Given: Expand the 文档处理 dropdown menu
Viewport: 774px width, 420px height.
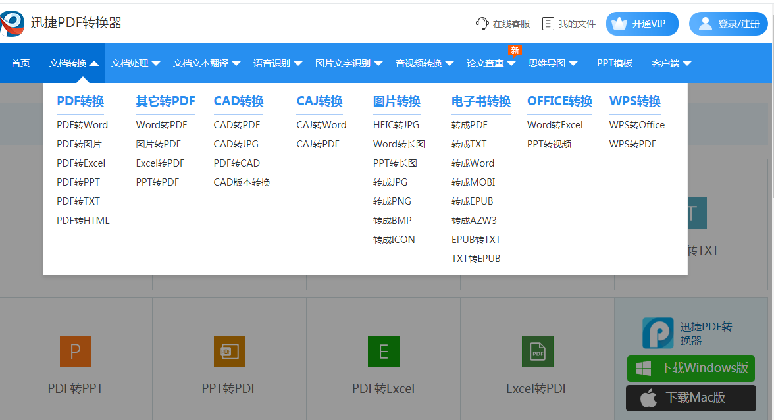Looking at the screenshot, I should [135, 63].
